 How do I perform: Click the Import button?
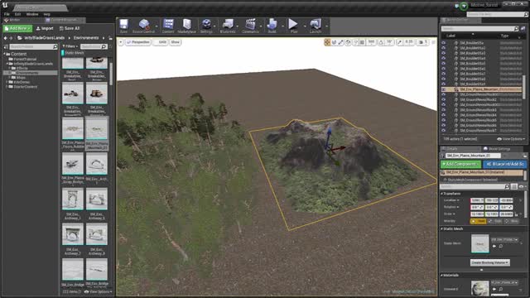[45, 29]
